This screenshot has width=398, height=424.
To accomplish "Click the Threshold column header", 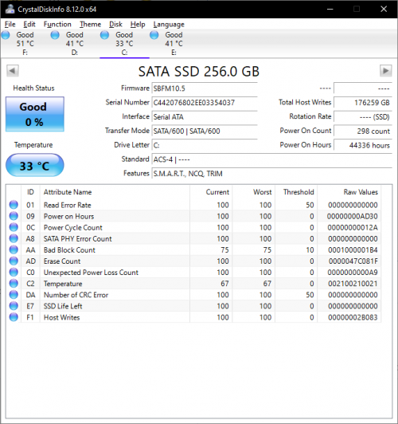I will tap(296, 192).
